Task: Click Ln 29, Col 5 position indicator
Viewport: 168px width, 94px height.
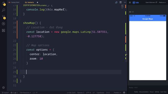Action: (x=71, y=93)
